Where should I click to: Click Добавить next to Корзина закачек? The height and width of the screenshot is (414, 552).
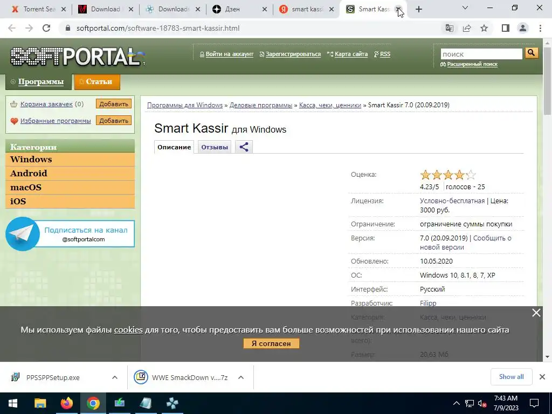pos(114,104)
